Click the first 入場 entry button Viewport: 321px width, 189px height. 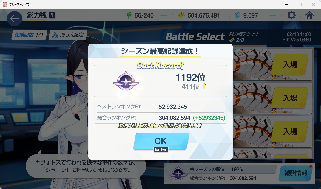tap(290, 64)
